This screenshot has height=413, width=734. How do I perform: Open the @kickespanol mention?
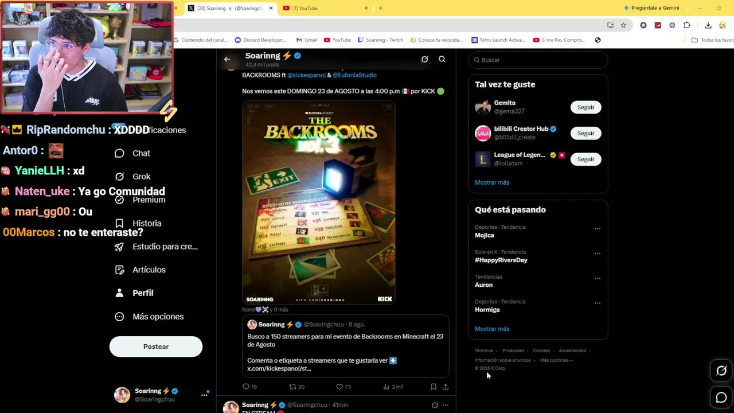coord(306,75)
